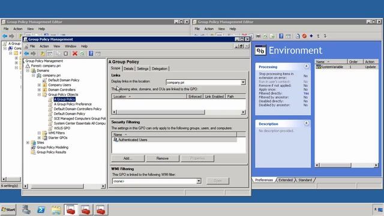This screenshot has height=216, width=384.
Task: Collapse the Description panel chevron
Action: [x=306, y=123]
